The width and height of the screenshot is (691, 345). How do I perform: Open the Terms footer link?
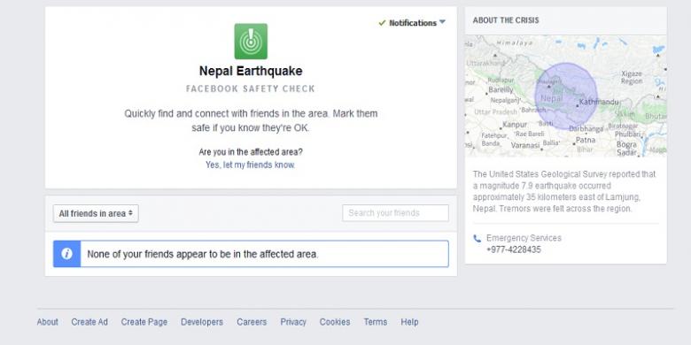(x=376, y=322)
